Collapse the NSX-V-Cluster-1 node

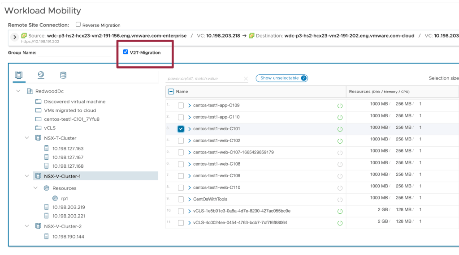tap(27, 176)
